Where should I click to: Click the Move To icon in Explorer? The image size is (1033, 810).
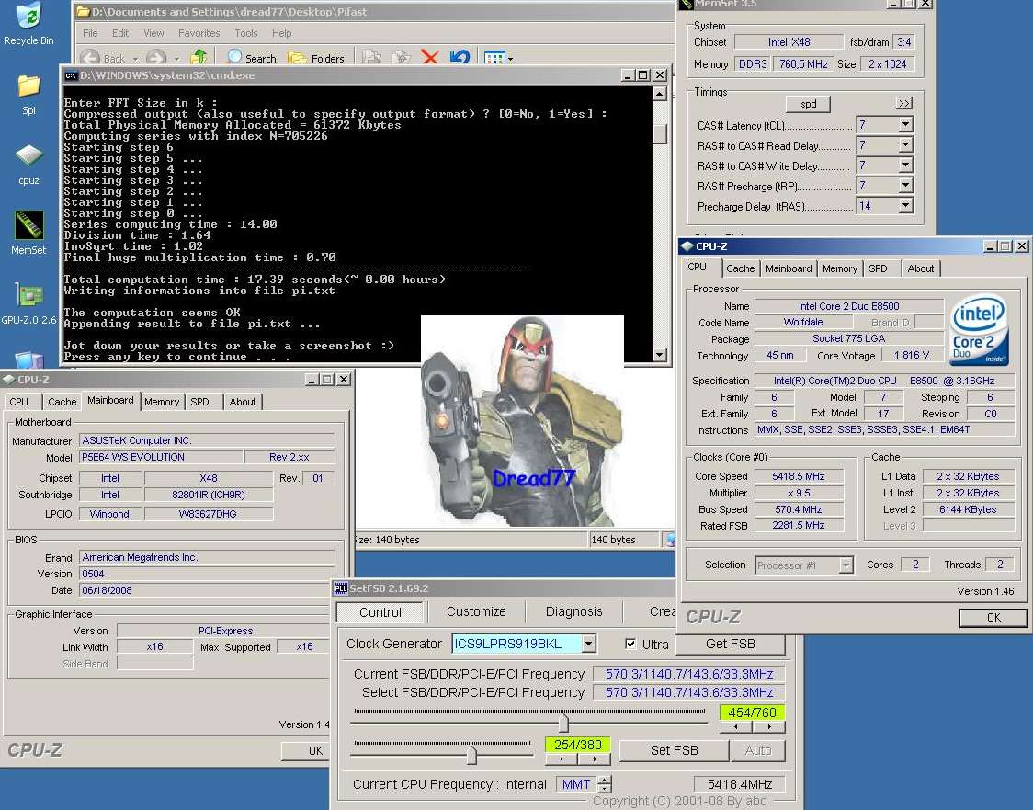point(371,58)
